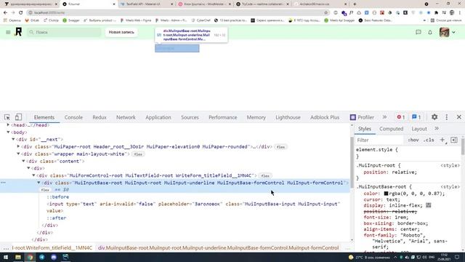Focus the Styles Filter field
The width and height of the screenshot is (465, 262).
click(379, 140)
